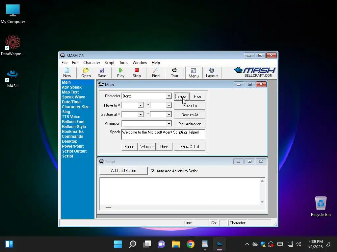Expand the Animation dropdown
This screenshot has width=337, height=252.
169,124
